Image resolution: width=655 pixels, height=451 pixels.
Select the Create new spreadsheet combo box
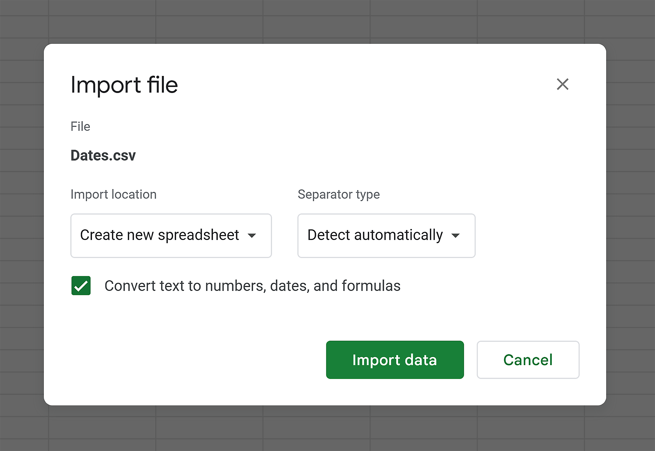click(171, 236)
